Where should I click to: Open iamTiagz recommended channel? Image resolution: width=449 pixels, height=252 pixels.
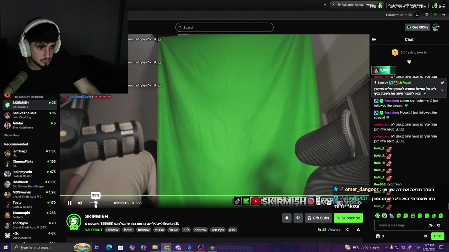tap(30, 153)
